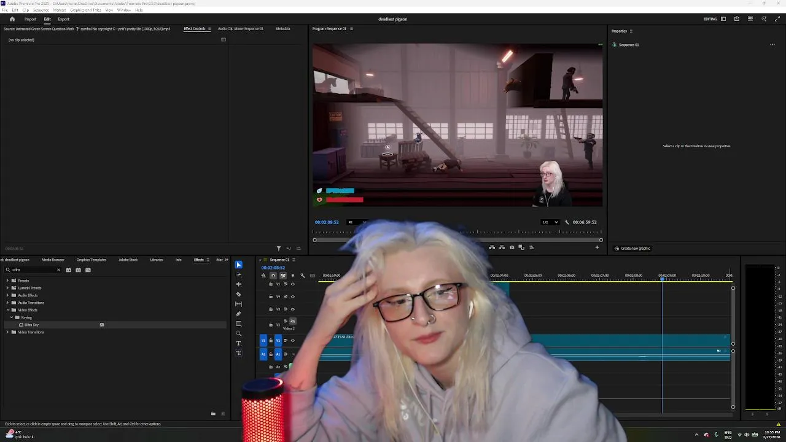Open the Markers menu
This screenshot has width=786, height=442.
60,10
